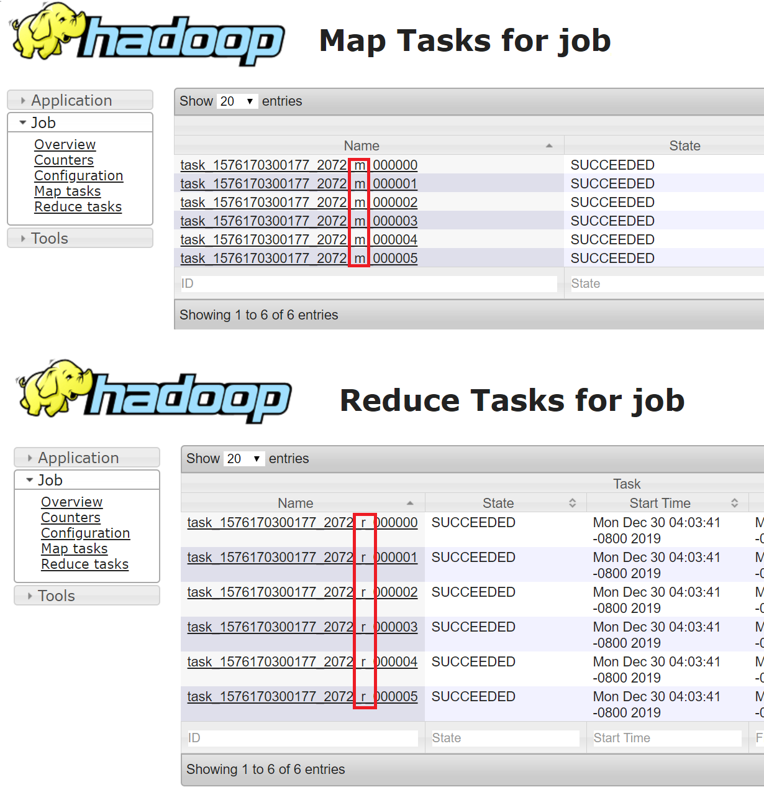This screenshot has height=787, width=764.
Task: Select Reduce tasks in the sidebar
Action: (x=77, y=206)
